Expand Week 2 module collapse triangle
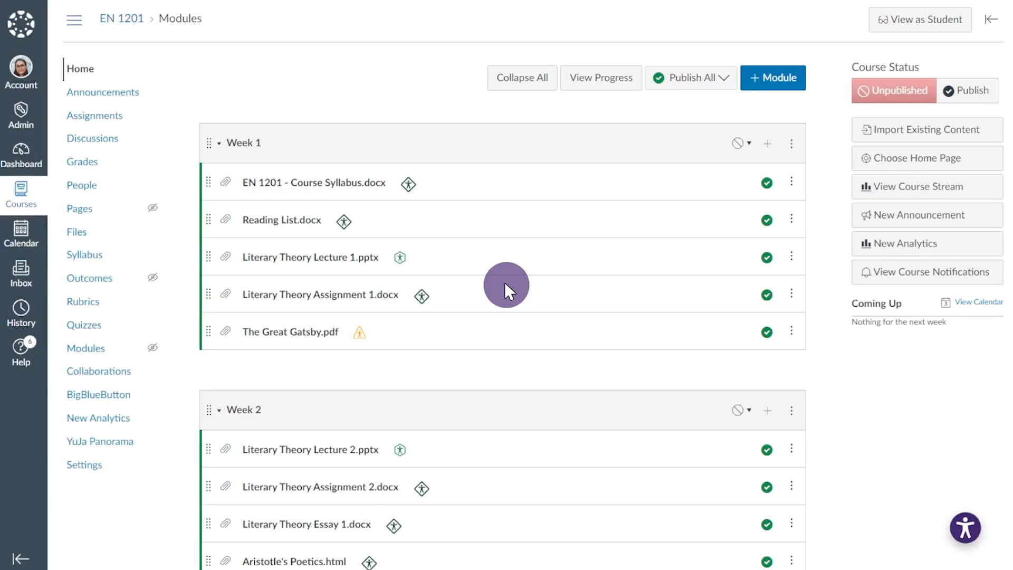Image resolution: width=1013 pixels, height=570 pixels. 220,410
